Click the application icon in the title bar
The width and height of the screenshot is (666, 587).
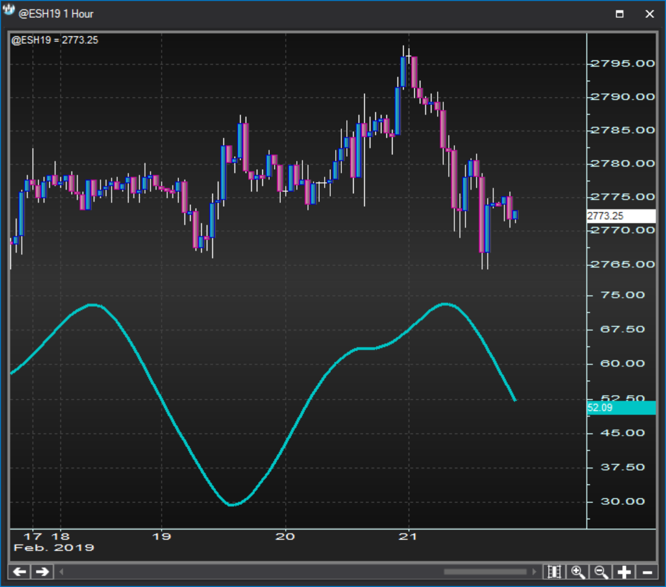[9, 12]
